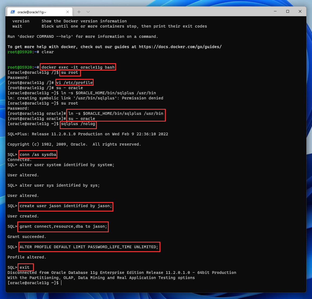Click the "Run 'docker COMMAND --help'" line
Screen dimensions: 312x299
click(83, 36)
